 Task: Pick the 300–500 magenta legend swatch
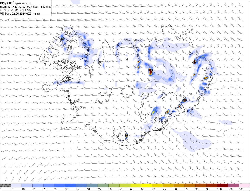coord(233,185)
